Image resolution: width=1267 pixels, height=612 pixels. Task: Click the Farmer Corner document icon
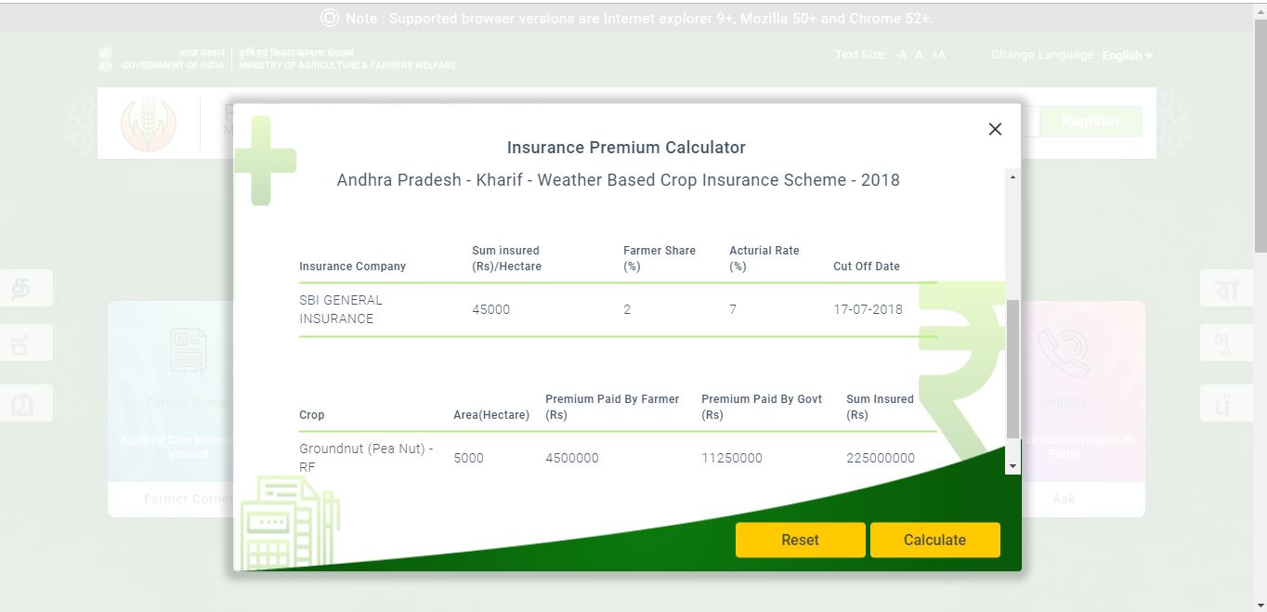pos(188,353)
